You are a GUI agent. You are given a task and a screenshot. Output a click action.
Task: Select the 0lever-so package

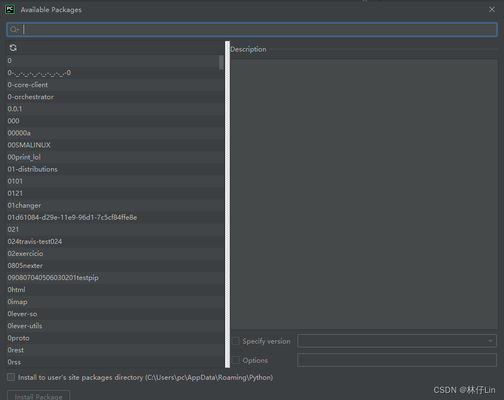pyautogui.click(x=115, y=314)
